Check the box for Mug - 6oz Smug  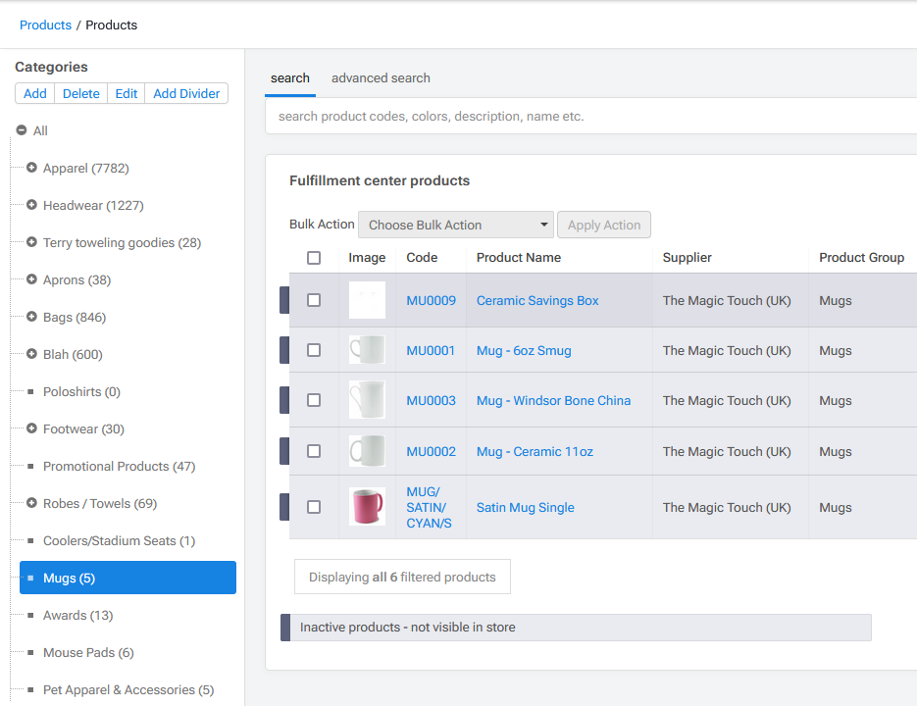tap(314, 350)
